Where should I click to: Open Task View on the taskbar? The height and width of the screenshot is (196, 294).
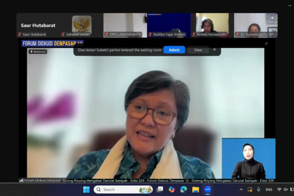point(160,190)
